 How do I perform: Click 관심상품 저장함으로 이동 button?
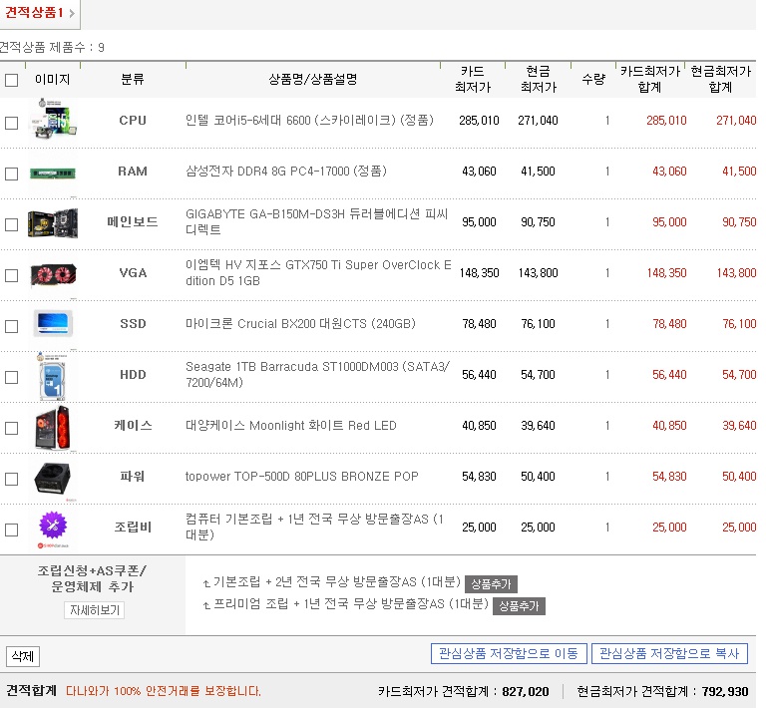point(508,654)
